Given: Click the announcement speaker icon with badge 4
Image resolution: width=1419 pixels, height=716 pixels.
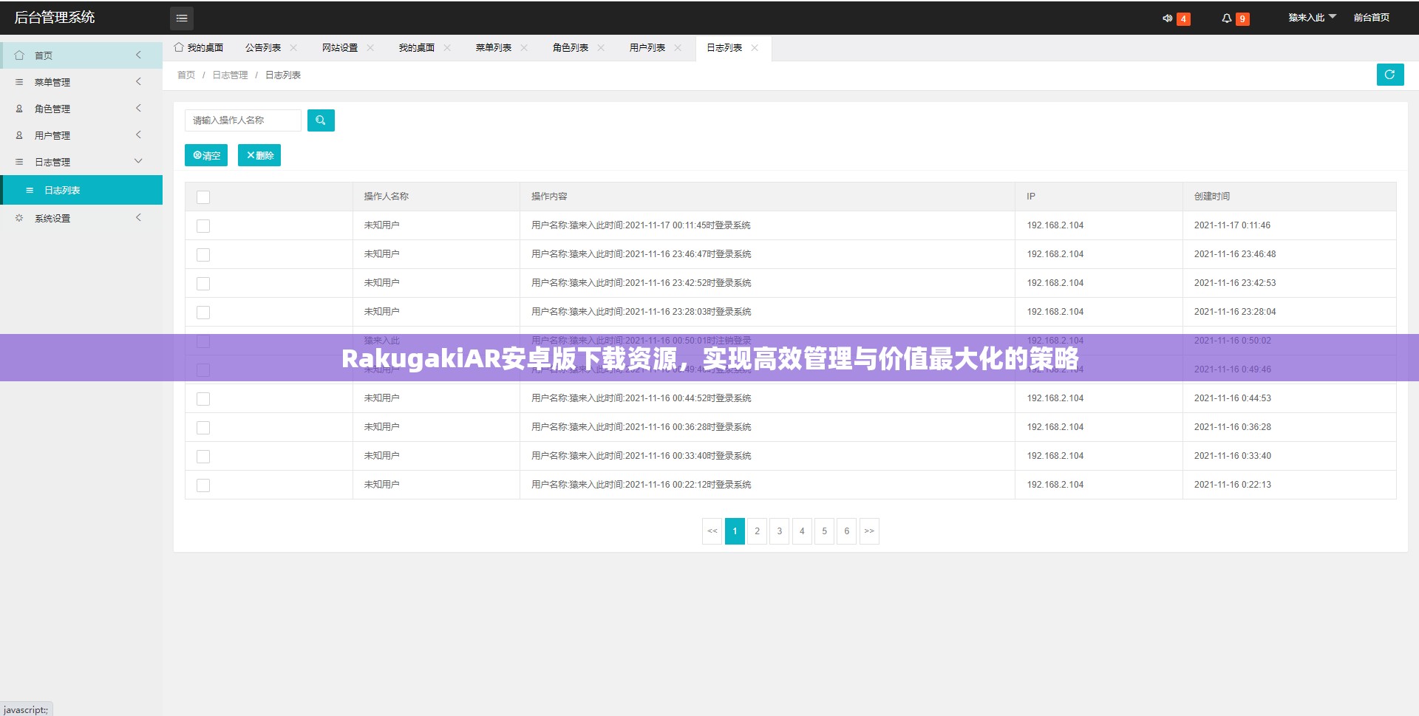Looking at the screenshot, I should [x=1168, y=18].
